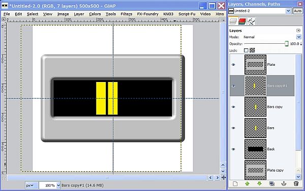Click the GIMP window title icon
Image resolution: width=305 pixels, height=191 pixels.
pyautogui.click(x=5, y=6)
